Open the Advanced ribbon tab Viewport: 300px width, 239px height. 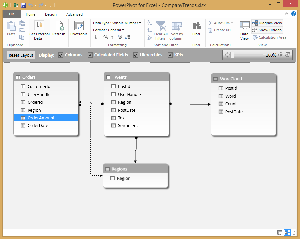[x=74, y=14]
